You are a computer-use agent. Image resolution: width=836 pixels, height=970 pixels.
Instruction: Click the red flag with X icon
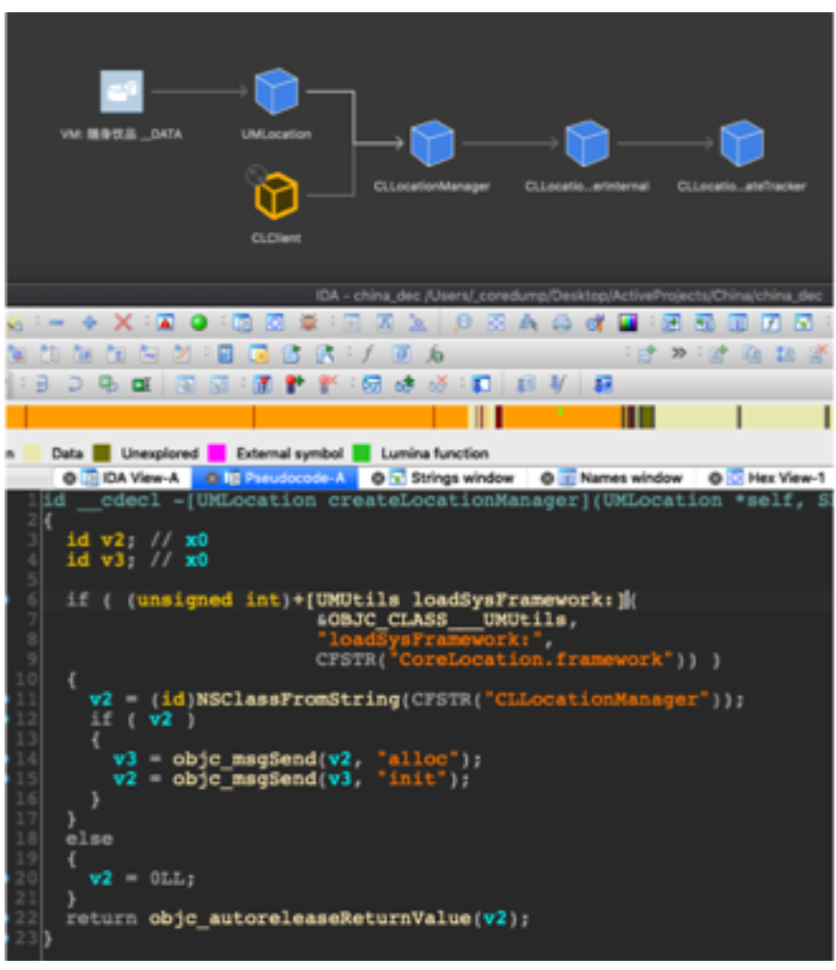[328, 384]
